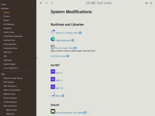Open the search magnifier icon

pyautogui.click(x=52, y=3)
